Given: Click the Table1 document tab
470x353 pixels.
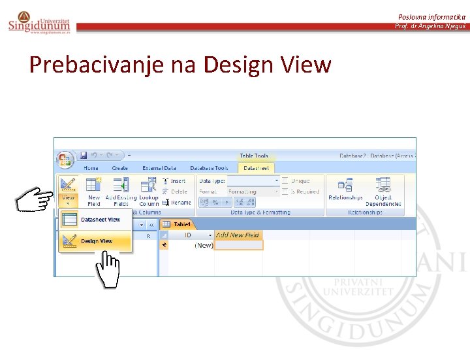Looking at the screenshot, I should (177, 224).
